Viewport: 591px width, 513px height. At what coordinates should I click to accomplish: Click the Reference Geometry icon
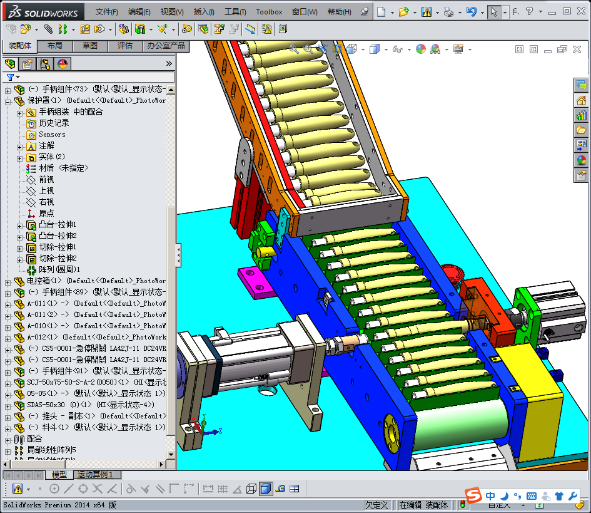(x=163, y=29)
